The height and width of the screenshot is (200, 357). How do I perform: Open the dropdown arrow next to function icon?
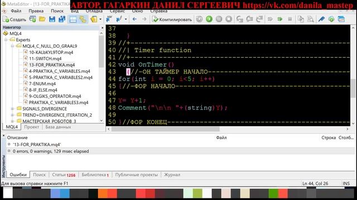[126, 19]
